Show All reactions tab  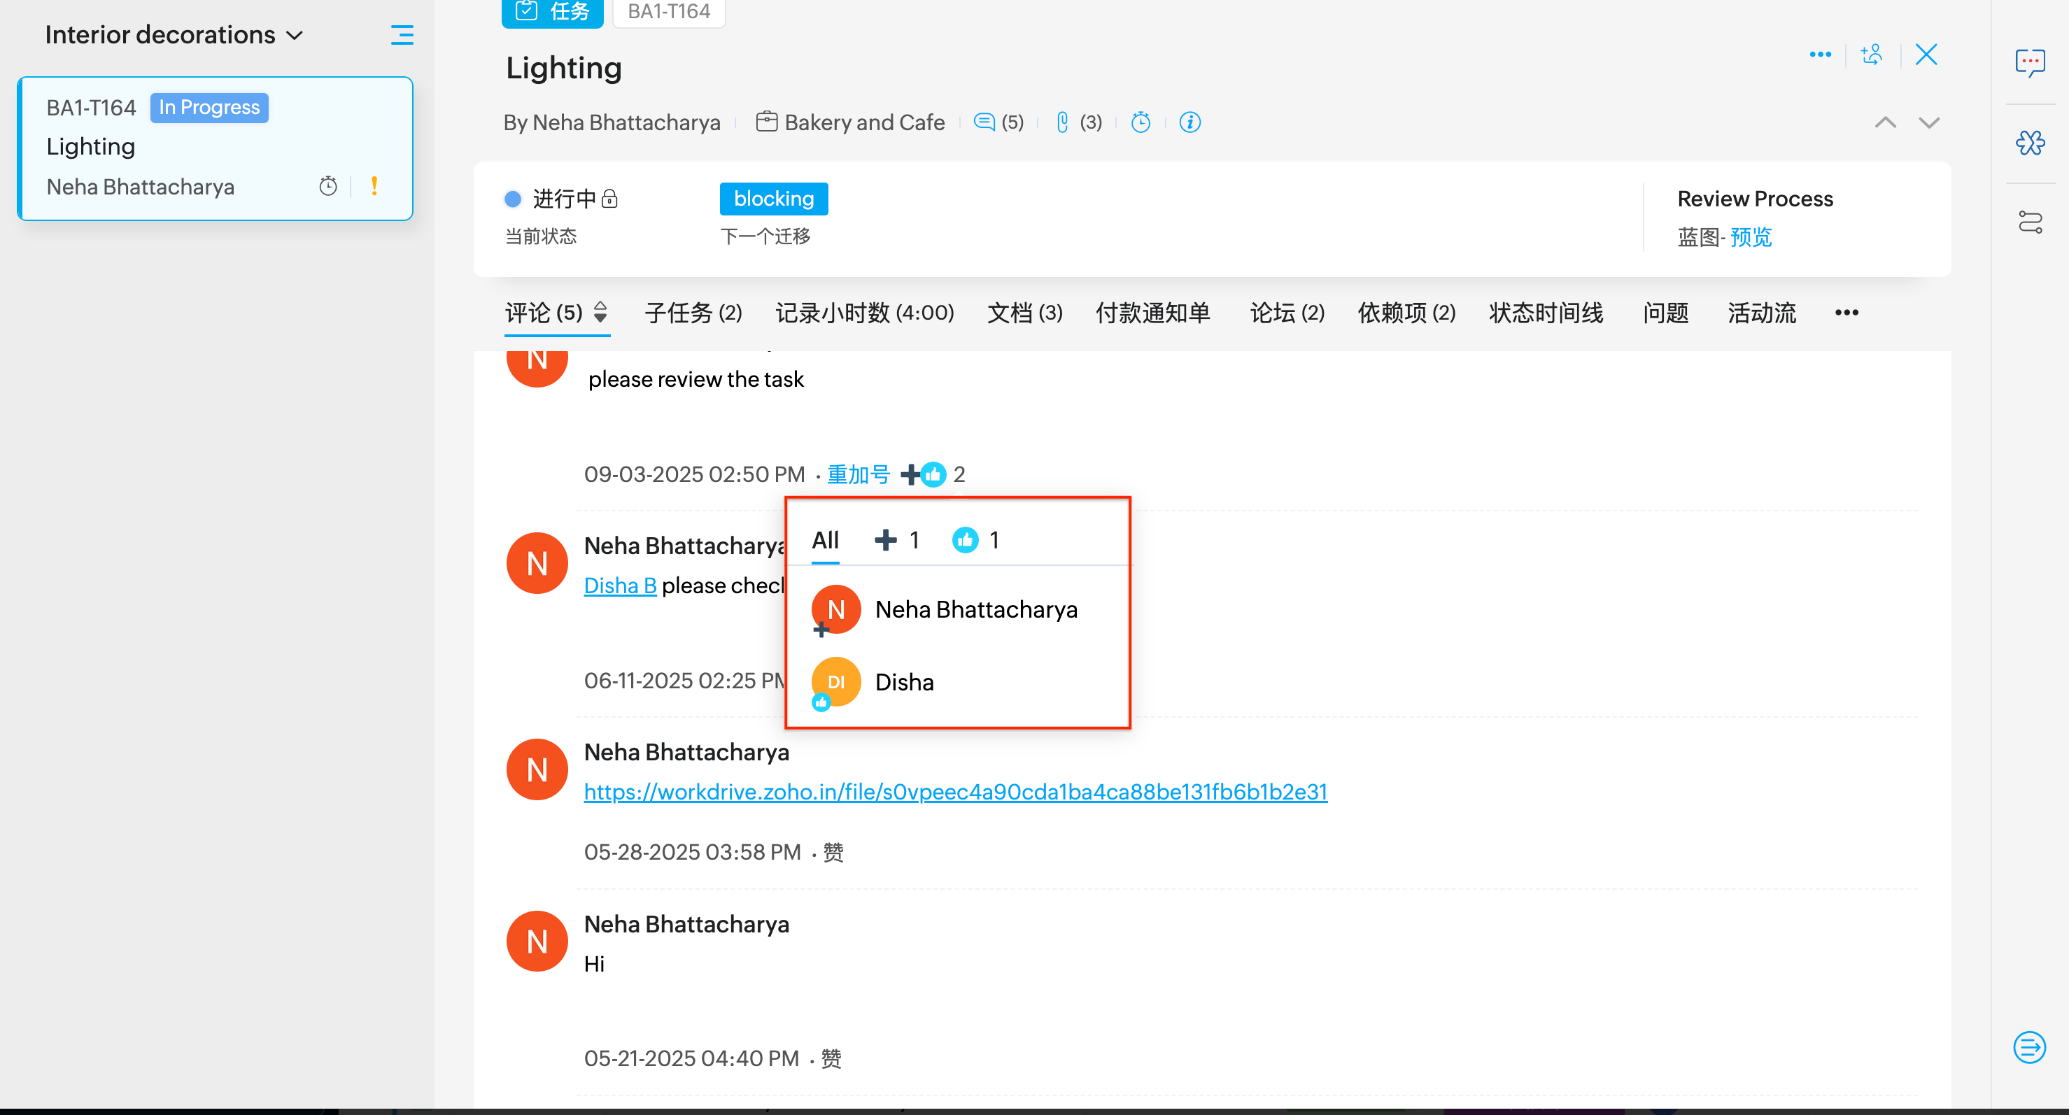click(x=825, y=540)
